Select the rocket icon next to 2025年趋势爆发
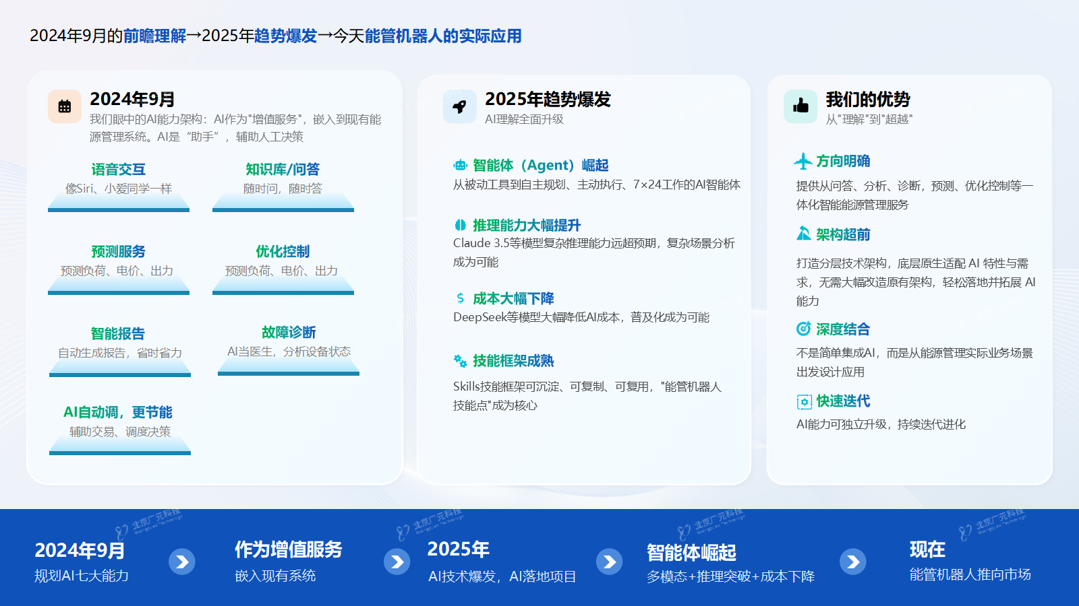Viewport: 1079px width, 606px height. 459,105
